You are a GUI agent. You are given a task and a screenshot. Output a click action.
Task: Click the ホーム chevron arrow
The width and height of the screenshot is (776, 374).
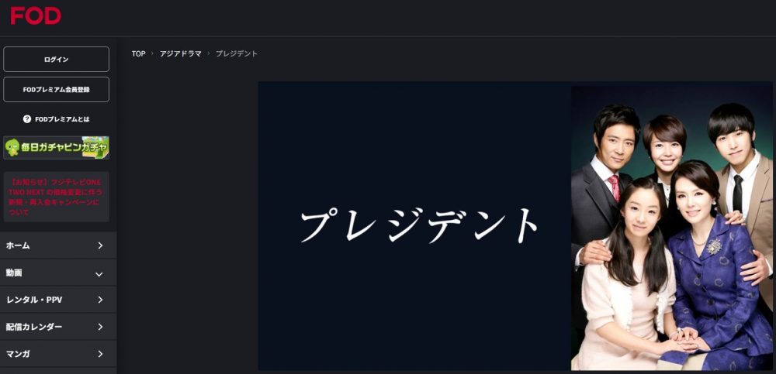pyautogui.click(x=100, y=245)
